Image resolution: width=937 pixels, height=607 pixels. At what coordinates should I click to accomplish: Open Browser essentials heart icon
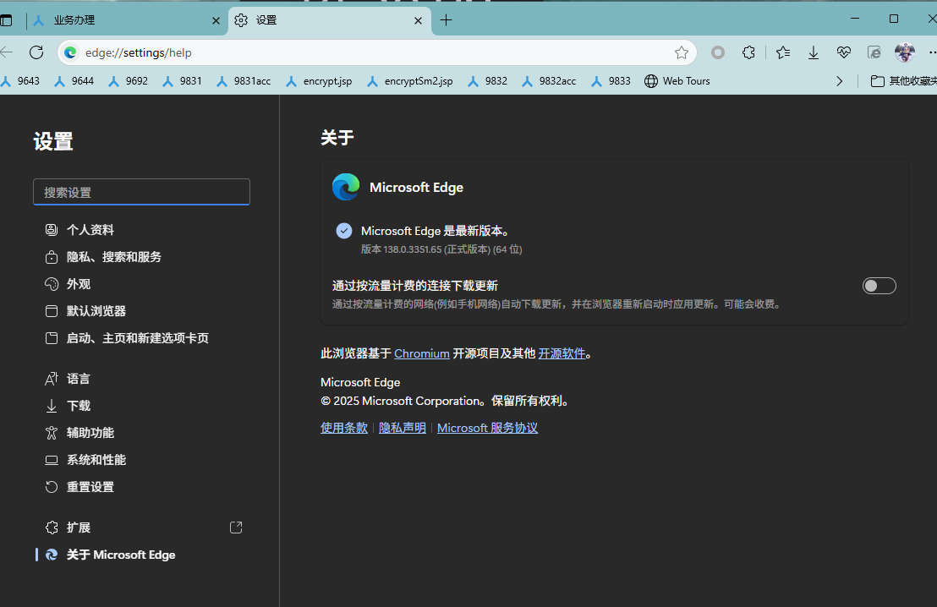point(844,52)
